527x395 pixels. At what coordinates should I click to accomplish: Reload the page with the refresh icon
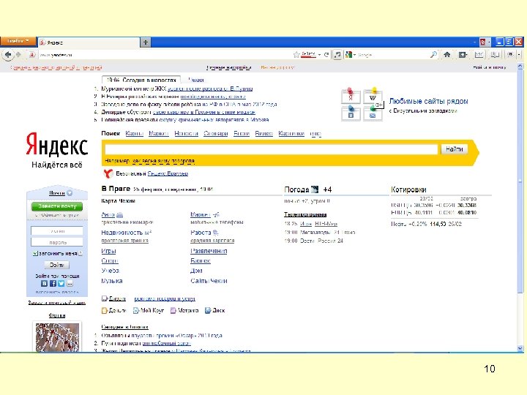(326, 54)
